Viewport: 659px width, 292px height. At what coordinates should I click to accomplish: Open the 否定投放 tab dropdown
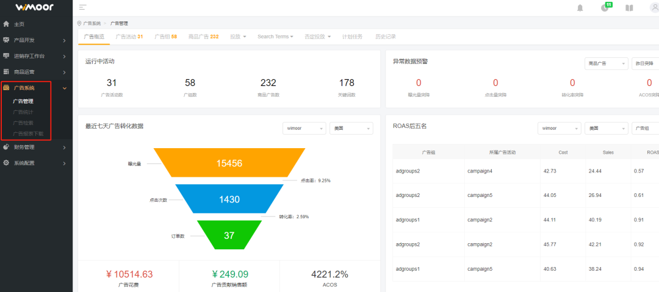click(317, 37)
